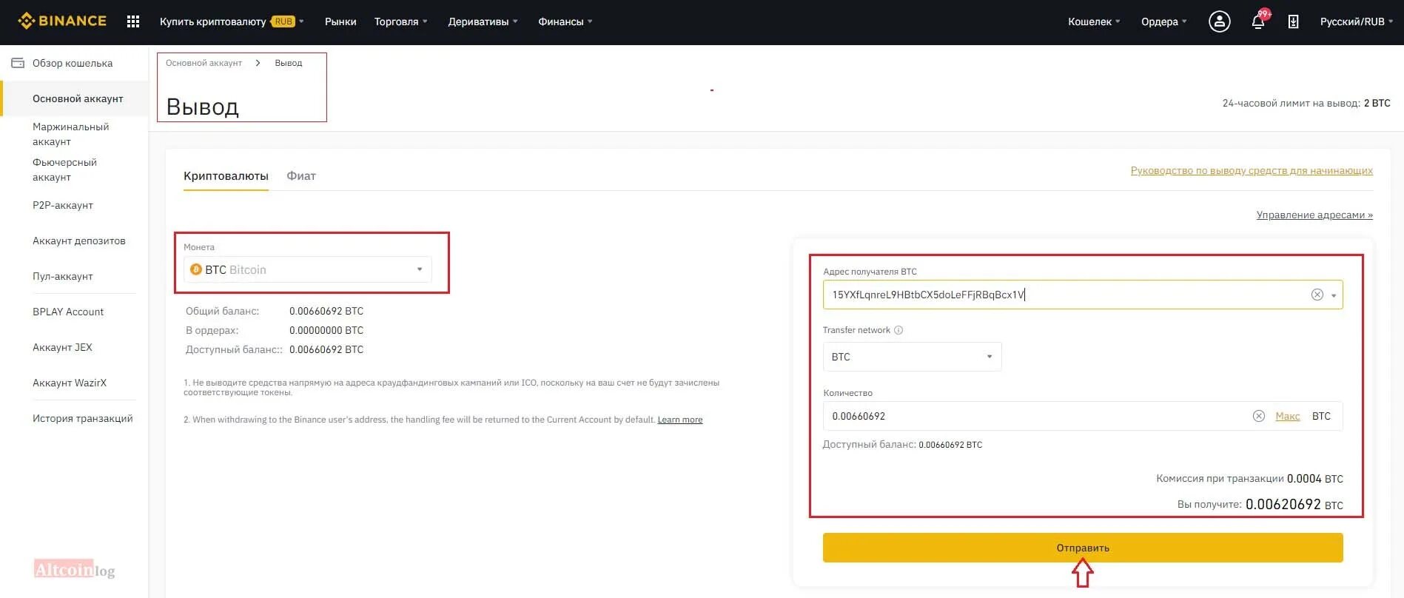This screenshot has height=598, width=1404.
Task: Switch to the Криптовалюты tab
Action: coord(226,176)
